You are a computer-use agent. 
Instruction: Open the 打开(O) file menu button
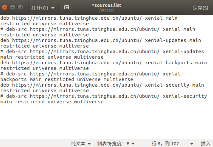(43, 7)
